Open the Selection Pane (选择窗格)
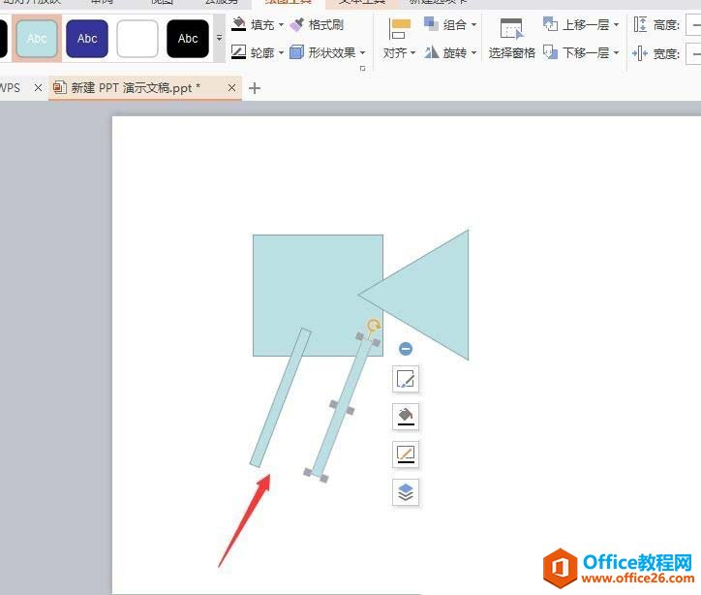The width and height of the screenshot is (701, 595). click(x=511, y=40)
